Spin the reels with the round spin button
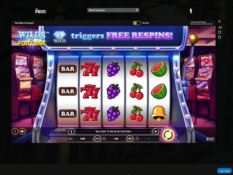Viewport: 233px width, 175px height. [x=168, y=135]
